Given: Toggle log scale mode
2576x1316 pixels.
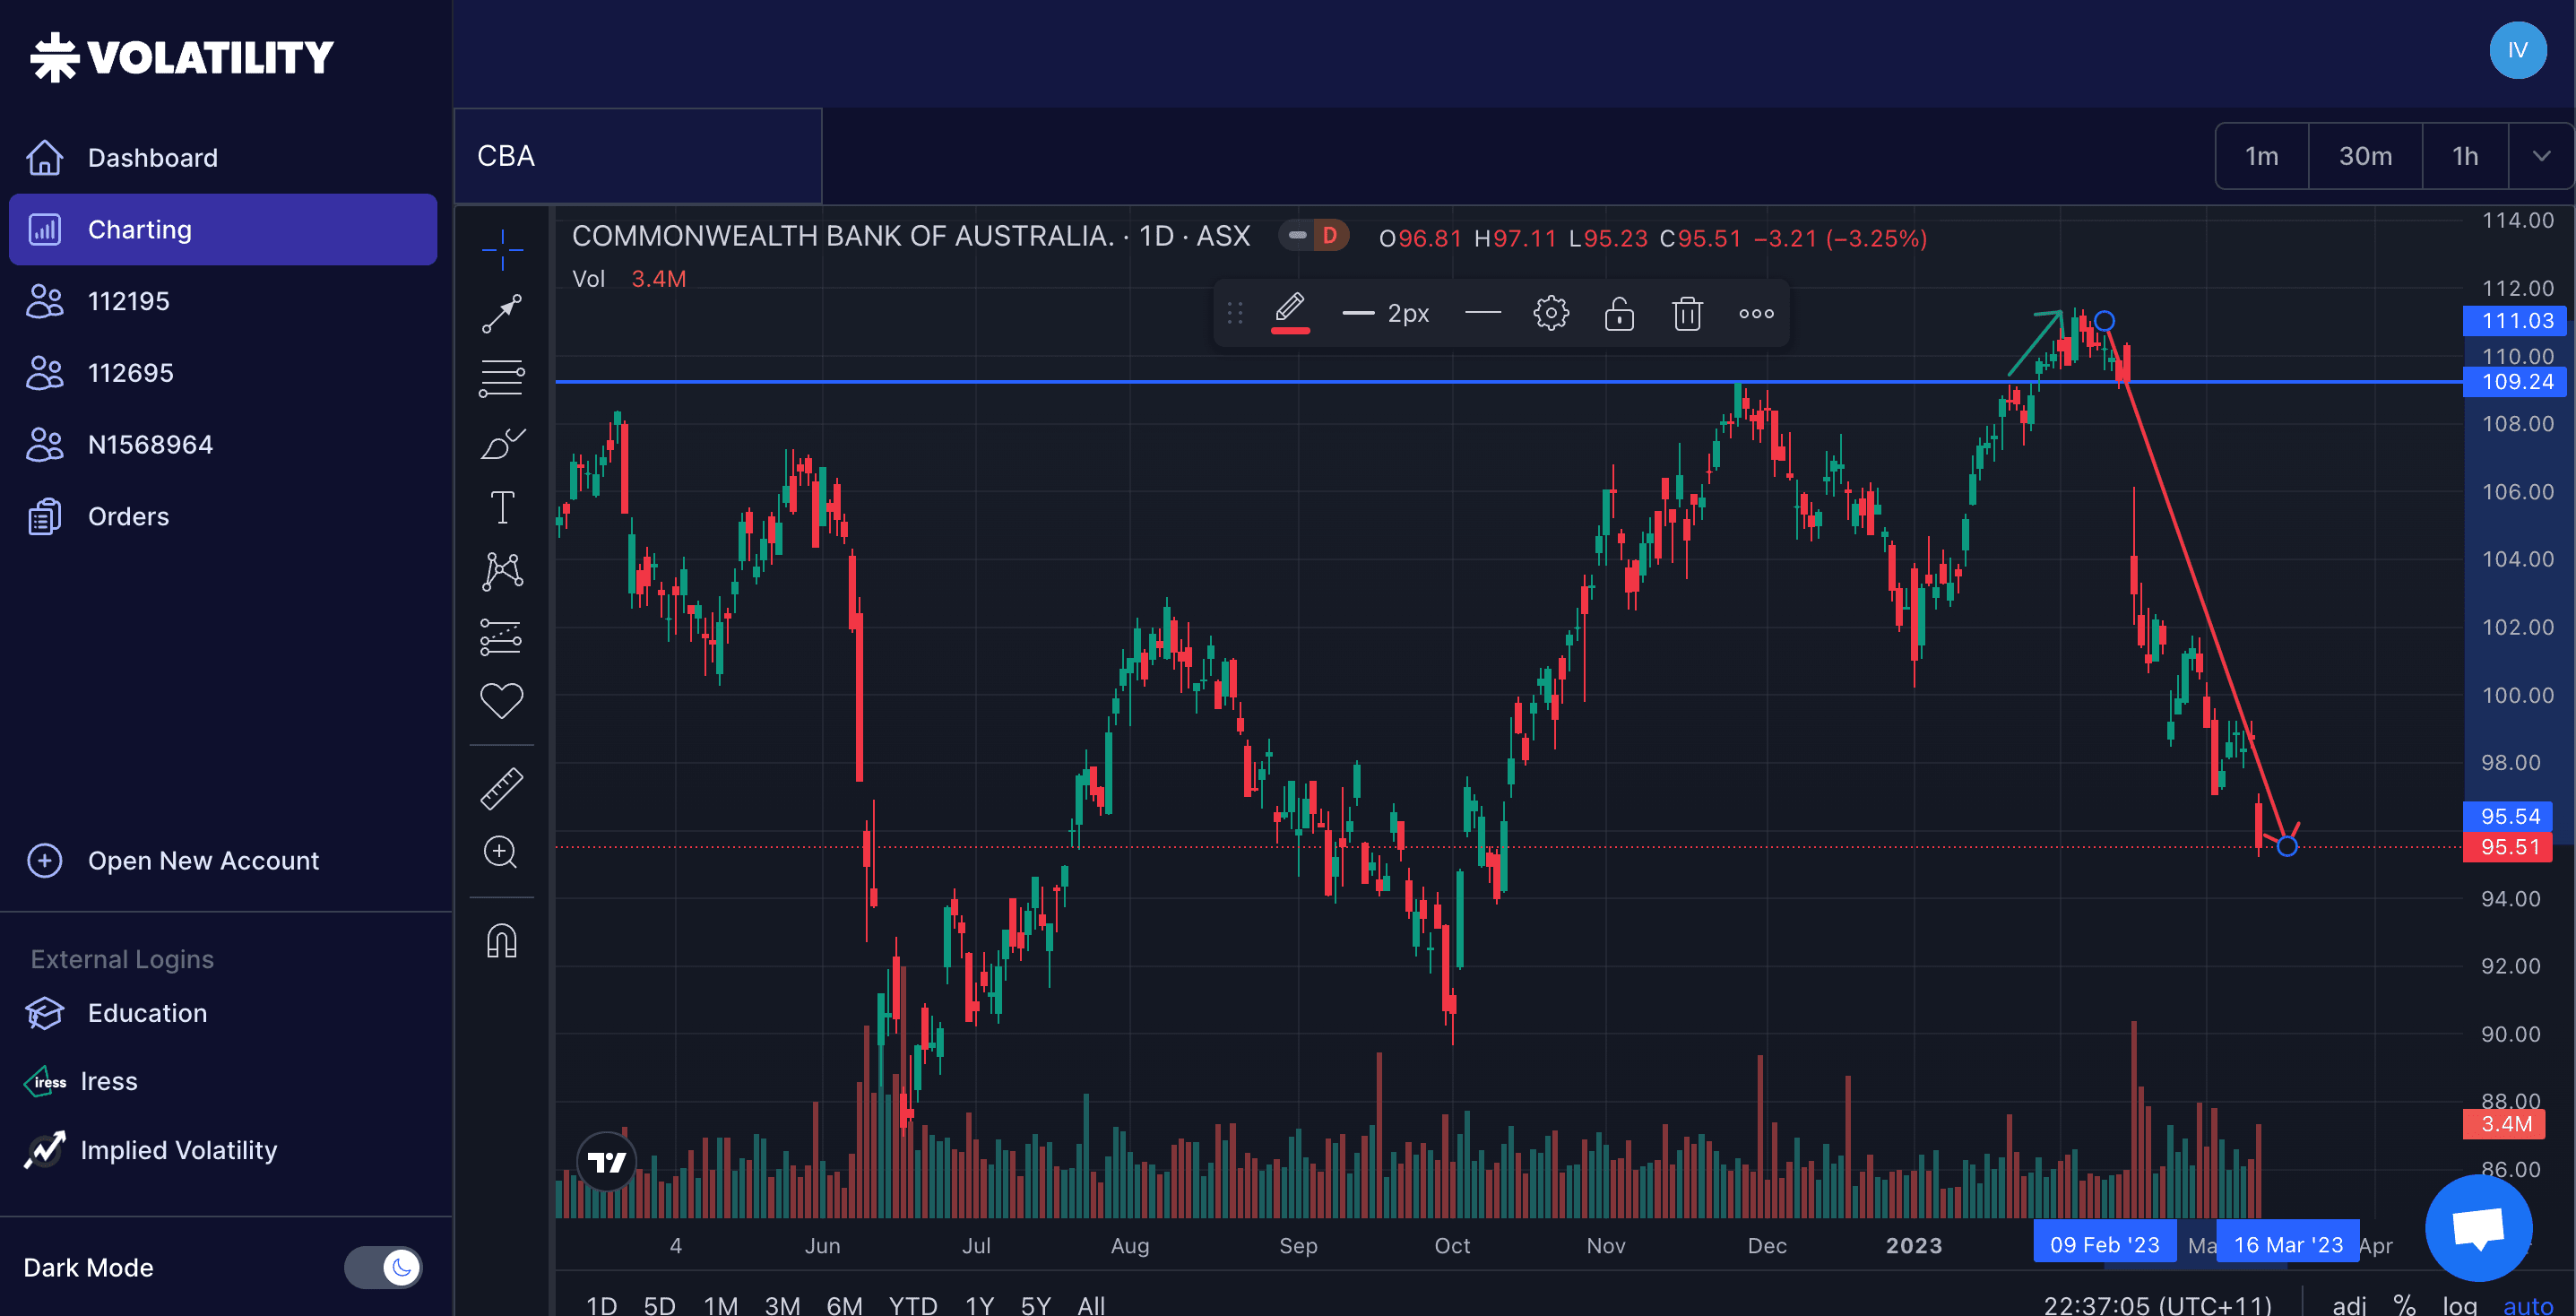Looking at the screenshot, I should 2459,1304.
